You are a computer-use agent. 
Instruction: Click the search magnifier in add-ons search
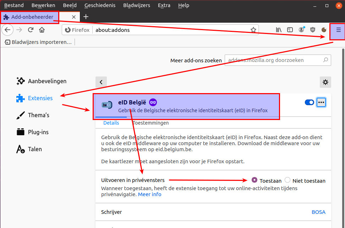pos(325,60)
